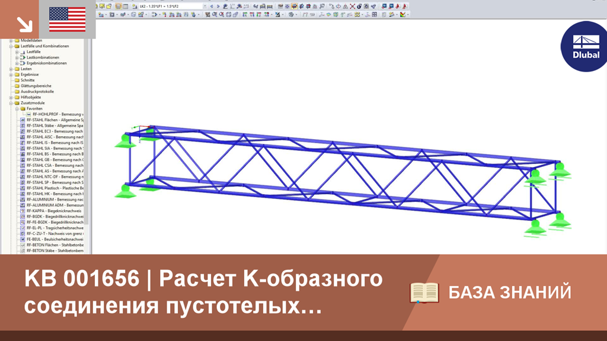Screen dimensions: 607x341
Task: Select RF-STAHL Plastisch module
Action: click(55, 188)
